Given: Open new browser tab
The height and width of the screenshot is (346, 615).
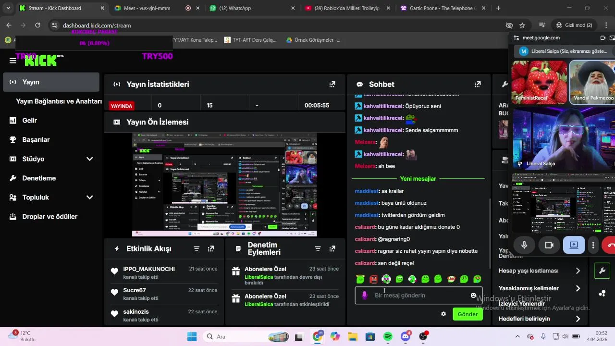Looking at the screenshot, I should (x=498, y=8).
